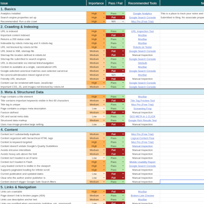204x204 pixels.
Task: Select 'Current publication and updated dates' cell
Action: coord(43,174)
